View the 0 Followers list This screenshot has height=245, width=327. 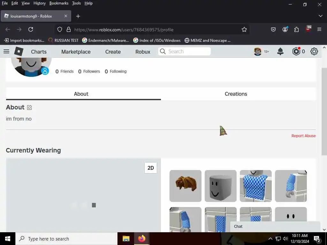(89, 71)
